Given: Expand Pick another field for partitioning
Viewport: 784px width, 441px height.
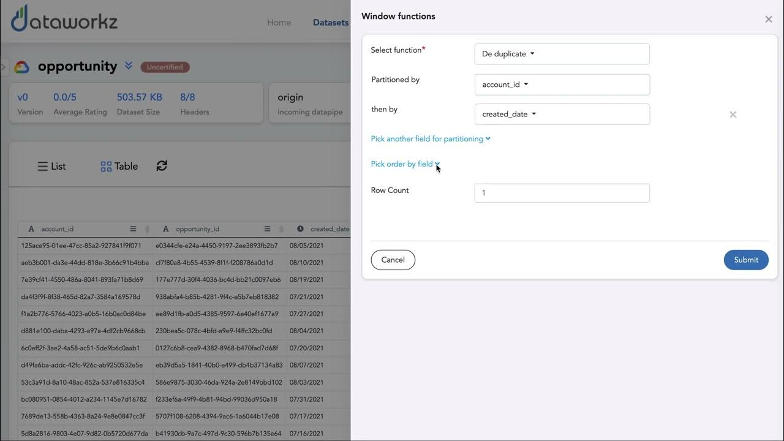Looking at the screenshot, I should pyautogui.click(x=431, y=139).
